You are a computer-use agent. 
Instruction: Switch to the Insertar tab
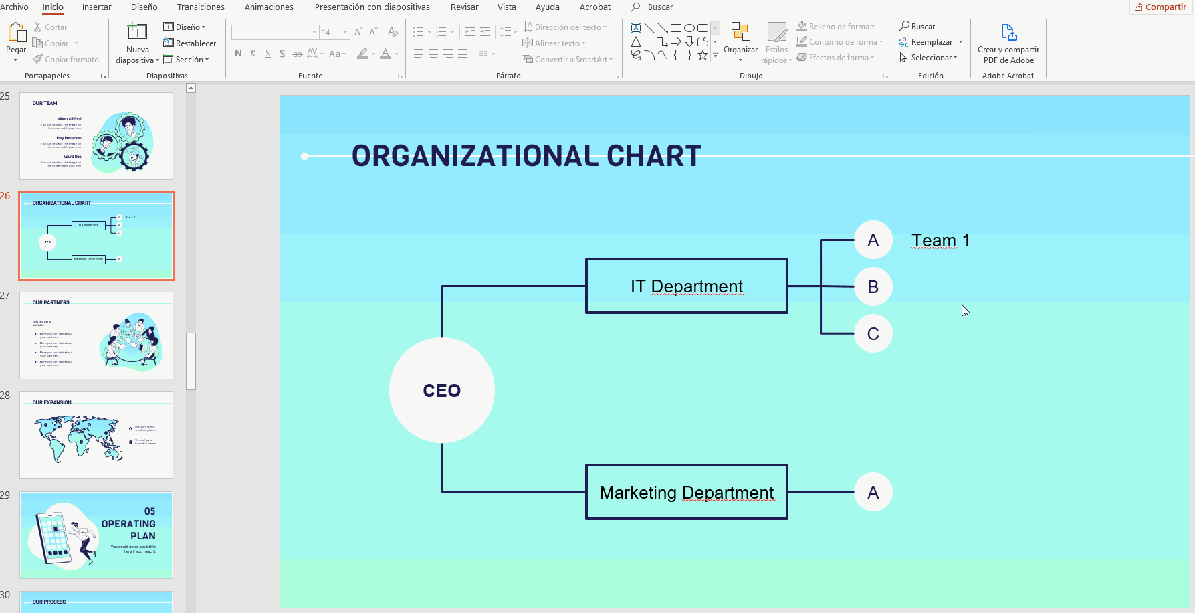click(x=97, y=7)
